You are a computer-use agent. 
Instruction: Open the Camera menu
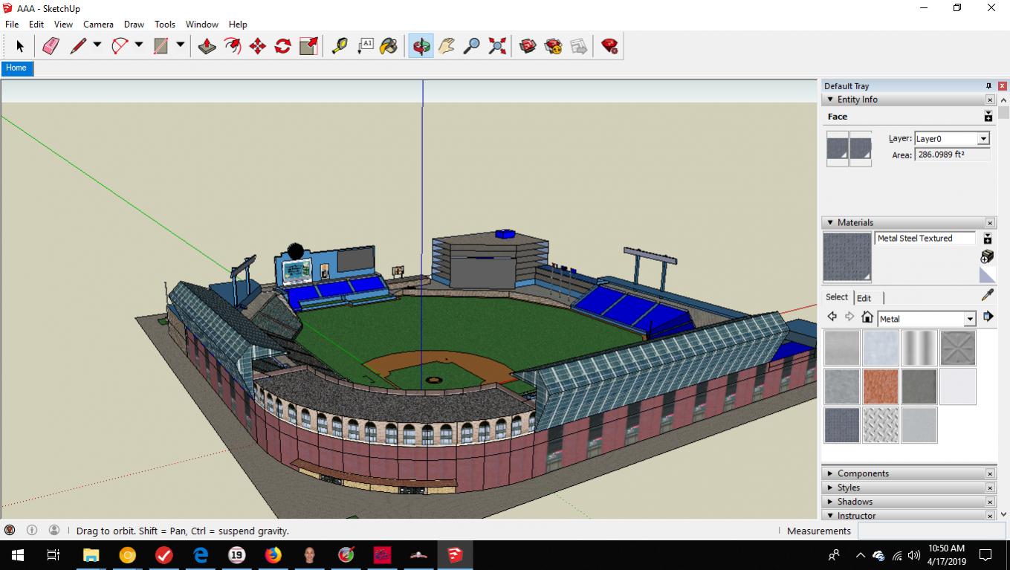[98, 24]
